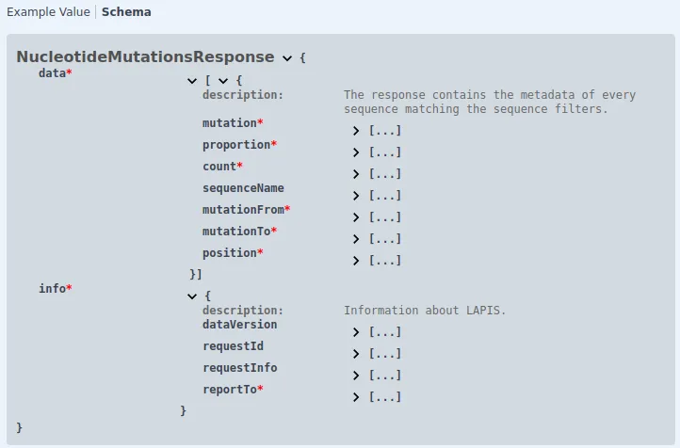Collapse the data item object chevron

click(x=223, y=81)
